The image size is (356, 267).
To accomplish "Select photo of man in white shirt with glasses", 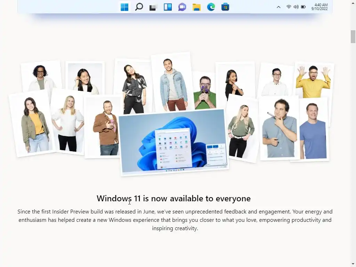I will pyautogui.click(x=276, y=80).
